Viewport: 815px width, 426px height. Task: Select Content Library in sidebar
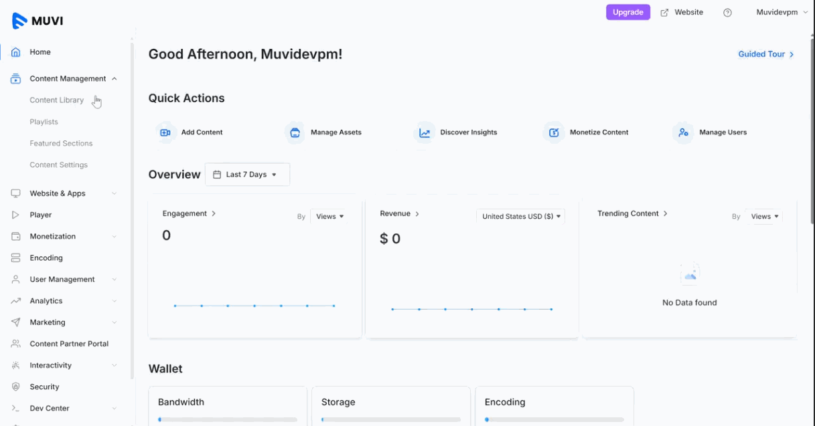[x=57, y=100]
